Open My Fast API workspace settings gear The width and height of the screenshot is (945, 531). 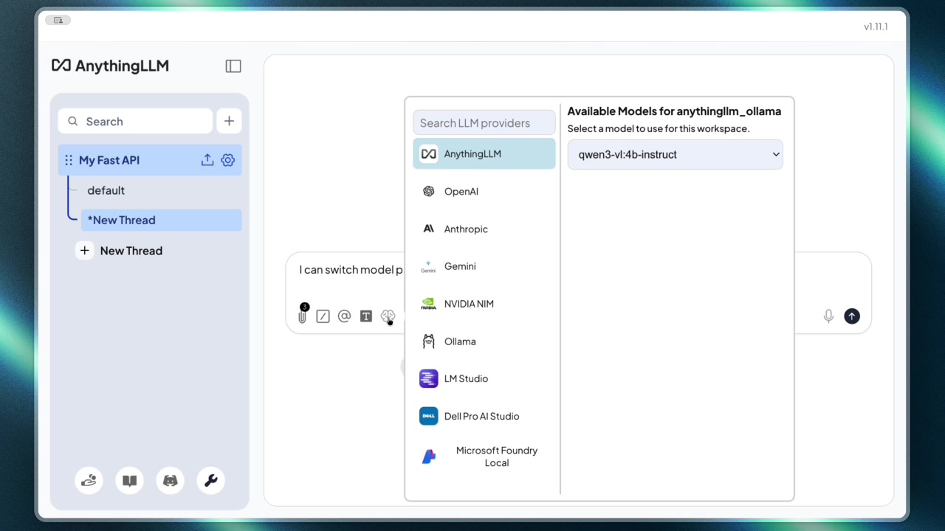227,159
